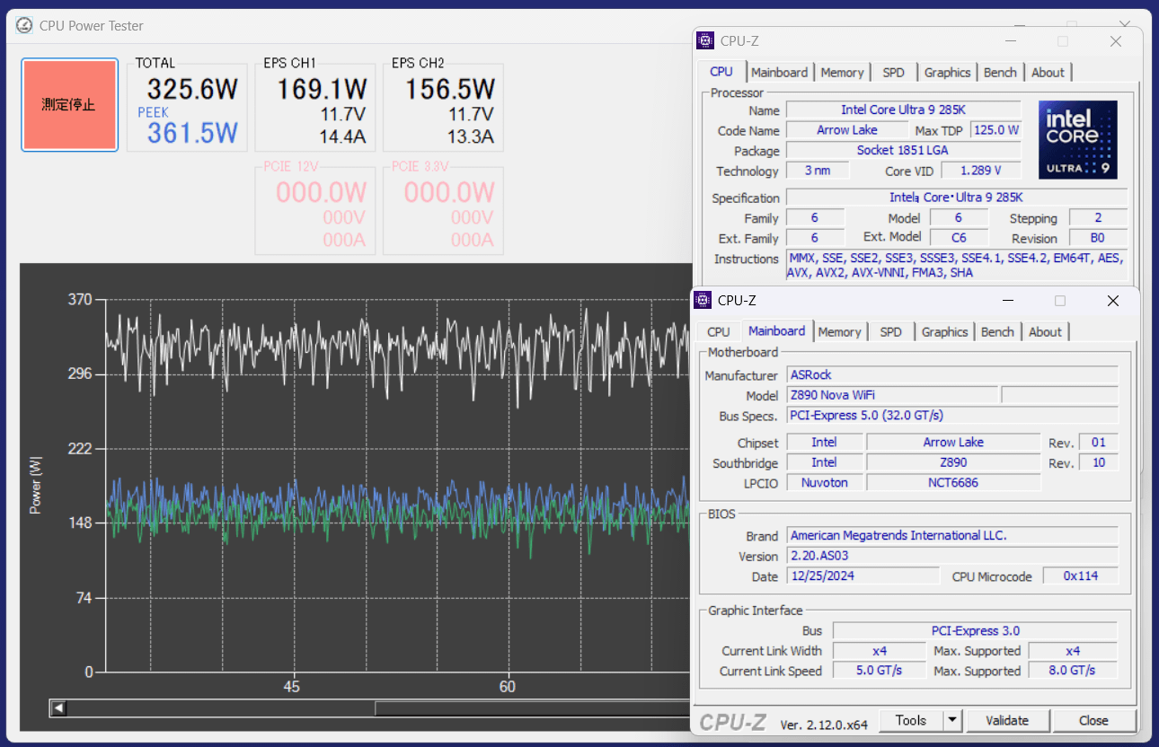Click the PEEK 361.5W value
This screenshot has width=1159, height=747.
(192, 133)
